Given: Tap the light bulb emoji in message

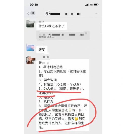Looking at the screenshot, I should 70,110.
